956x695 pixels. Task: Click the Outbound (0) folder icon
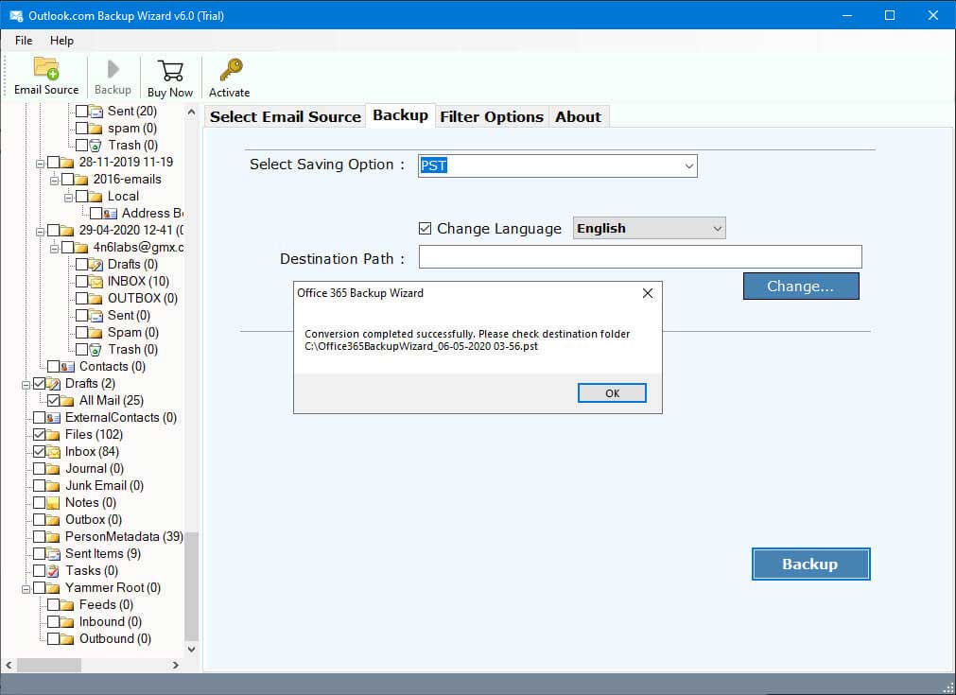(x=67, y=639)
